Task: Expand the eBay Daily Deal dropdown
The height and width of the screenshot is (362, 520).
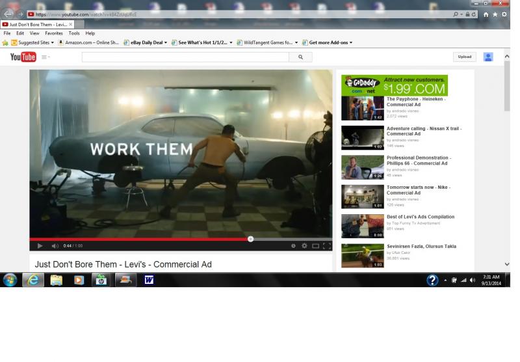Action: pyautogui.click(x=166, y=42)
